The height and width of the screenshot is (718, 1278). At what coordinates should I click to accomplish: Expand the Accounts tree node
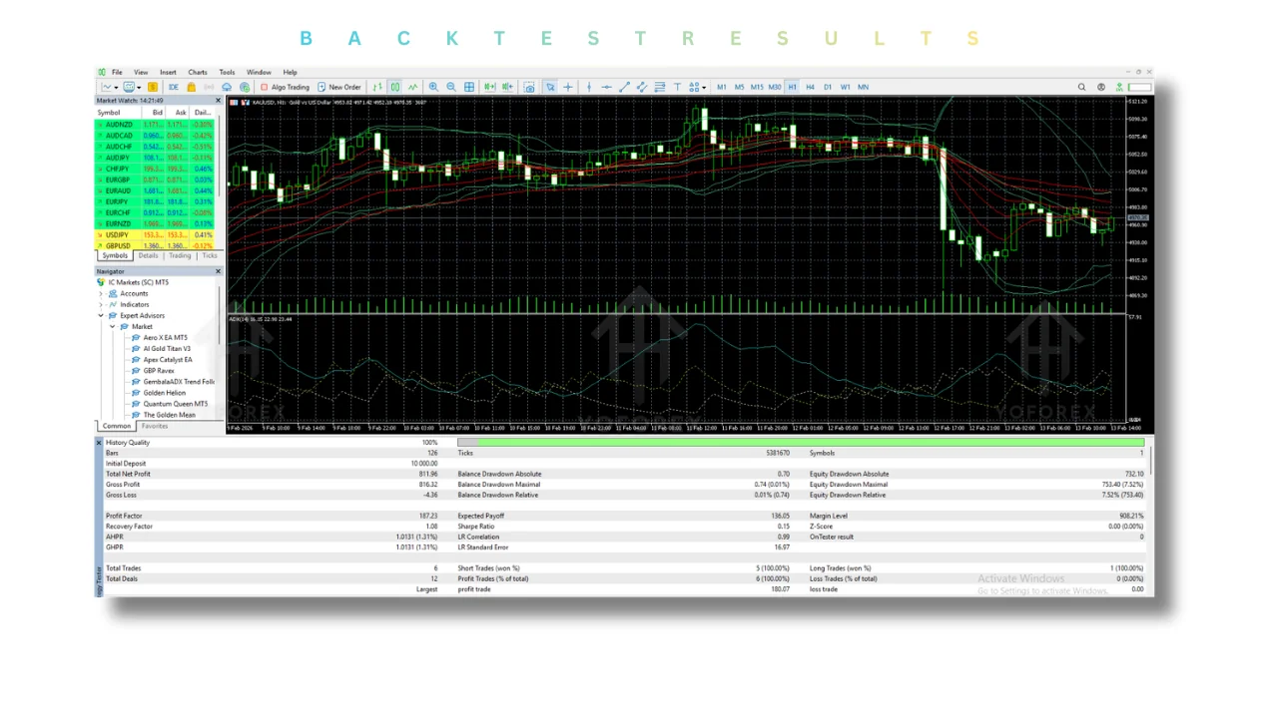(x=101, y=294)
